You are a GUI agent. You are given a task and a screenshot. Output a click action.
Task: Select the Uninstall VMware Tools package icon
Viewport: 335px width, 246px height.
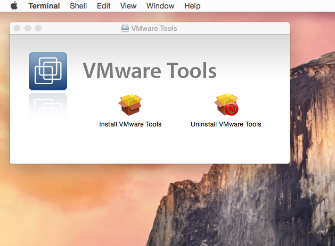point(226,105)
